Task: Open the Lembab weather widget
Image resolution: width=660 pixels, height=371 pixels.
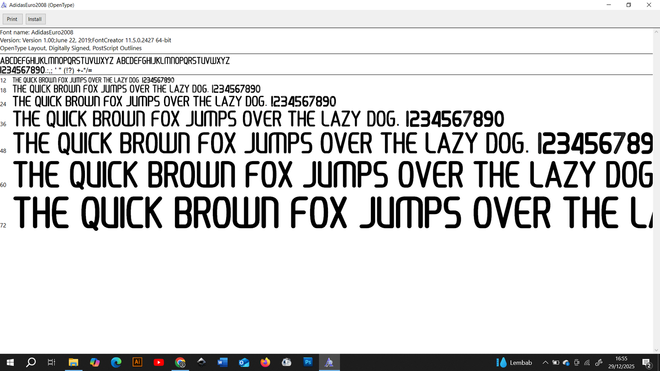Action: pyautogui.click(x=515, y=363)
